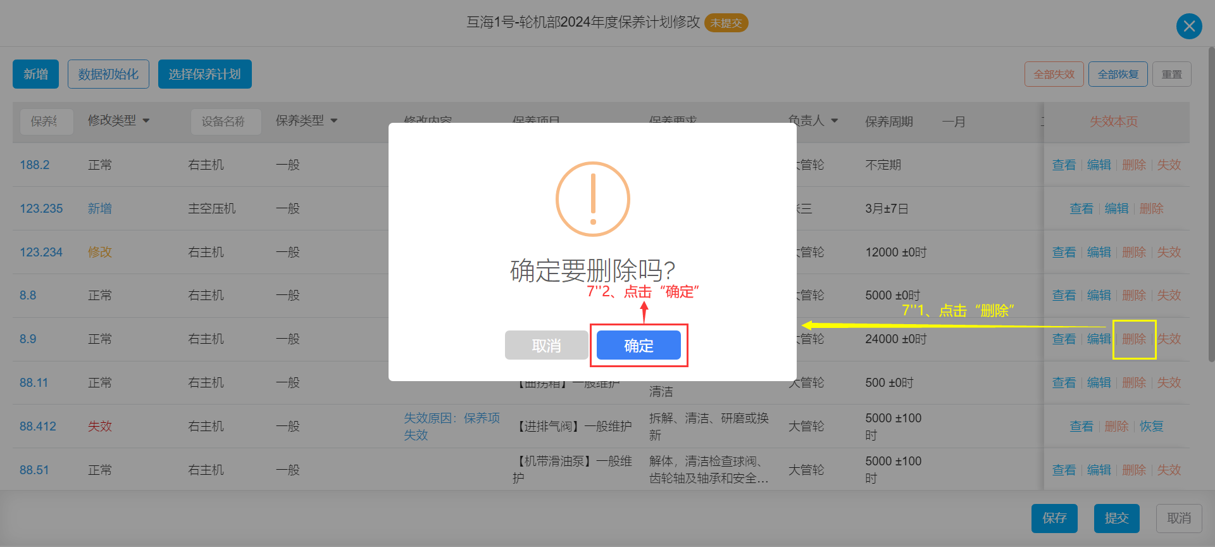Click 删除 in row 8.8

[x=1134, y=295]
